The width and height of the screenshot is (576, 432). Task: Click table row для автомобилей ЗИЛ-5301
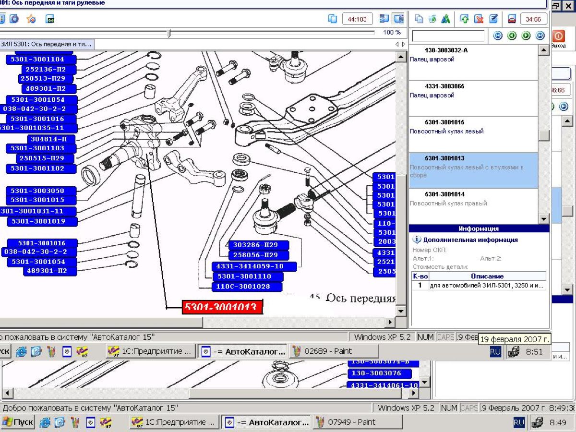click(479, 285)
